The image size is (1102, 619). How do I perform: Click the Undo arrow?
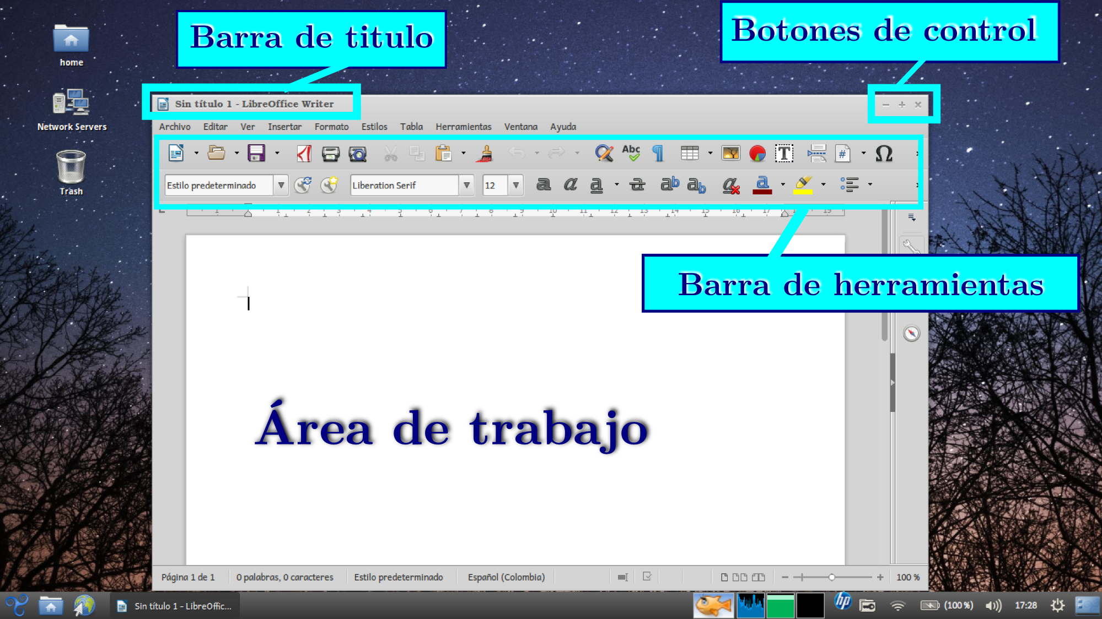click(x=517, y=153)
